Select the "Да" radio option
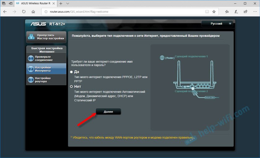Screen dimensions: 260x158 pyautogui.click(x=71, y=72)
